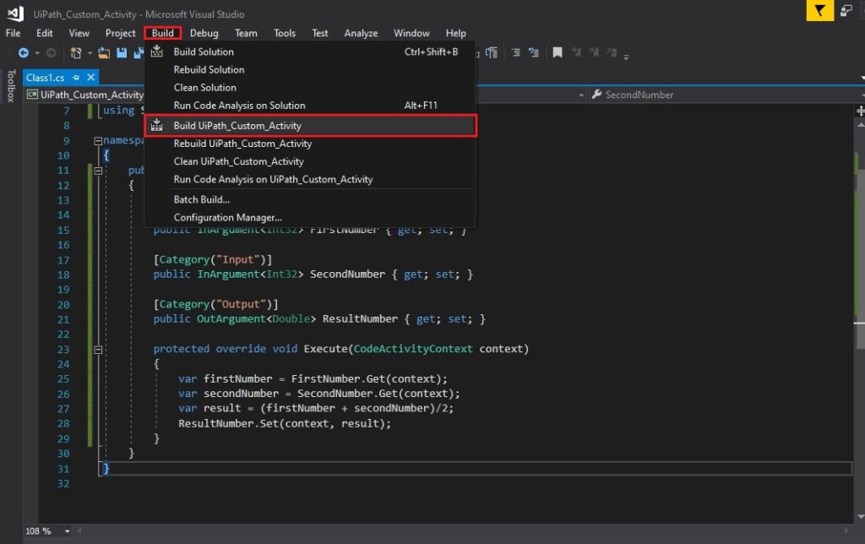Open the Edit menu
Image resolution: width=865 pixels, height=544 pixels.
[45, 33]
